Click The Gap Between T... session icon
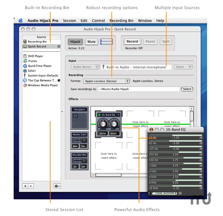 pyautogui.click(x=25, y=80)
